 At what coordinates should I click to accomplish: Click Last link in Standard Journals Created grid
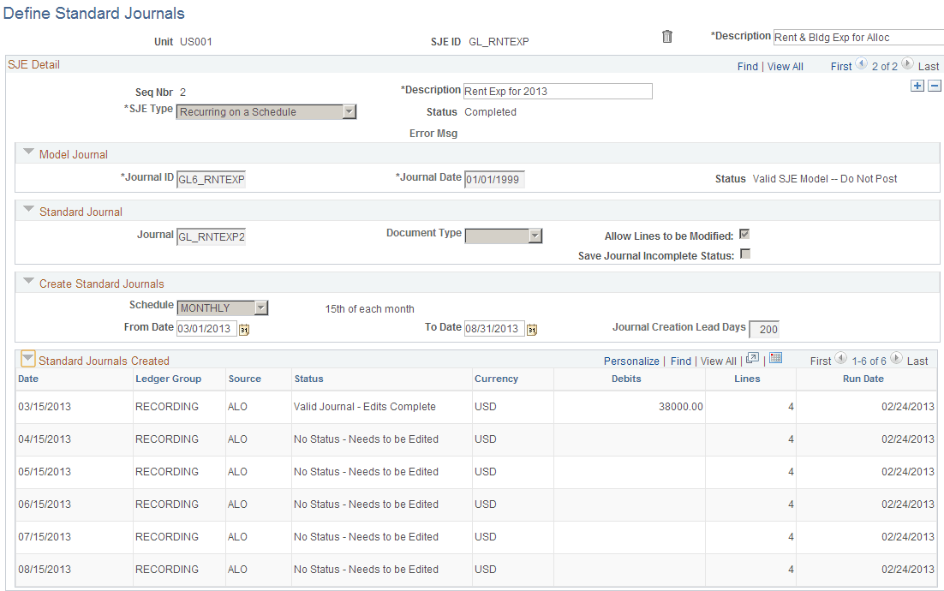(917, 361)
